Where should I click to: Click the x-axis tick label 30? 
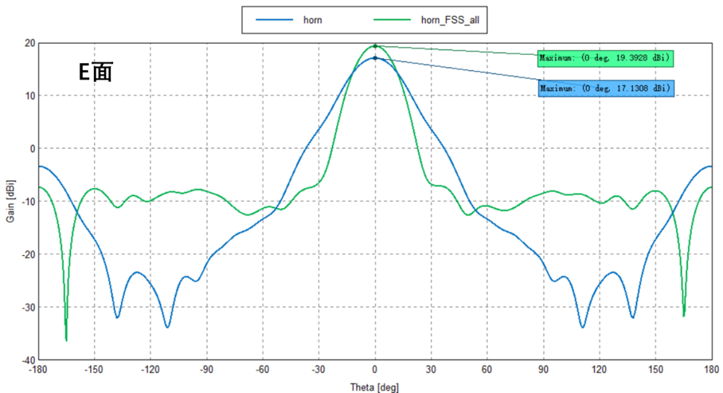tap(431, 370)
